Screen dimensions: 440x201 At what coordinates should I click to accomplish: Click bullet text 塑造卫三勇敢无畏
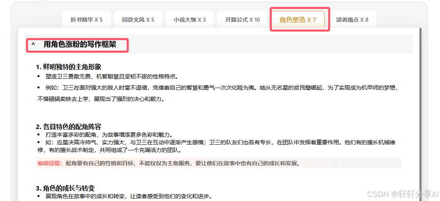point(112,76)
